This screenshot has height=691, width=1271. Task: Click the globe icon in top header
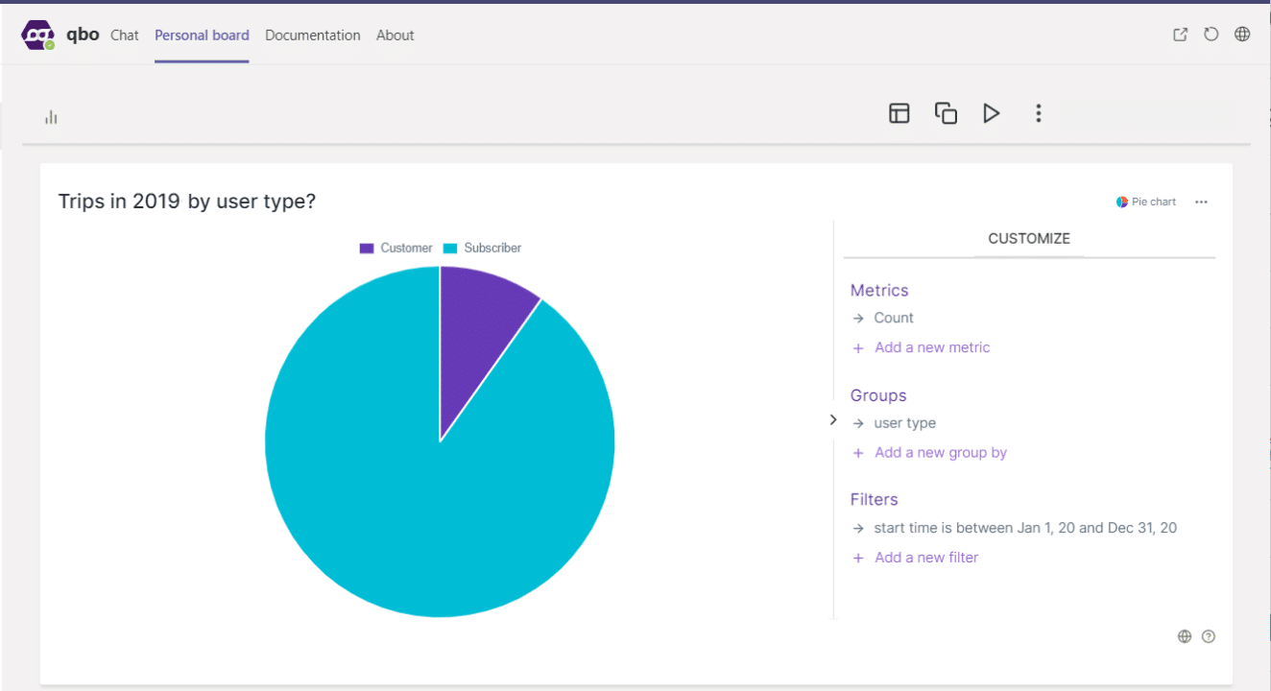tap(1242, 35)
